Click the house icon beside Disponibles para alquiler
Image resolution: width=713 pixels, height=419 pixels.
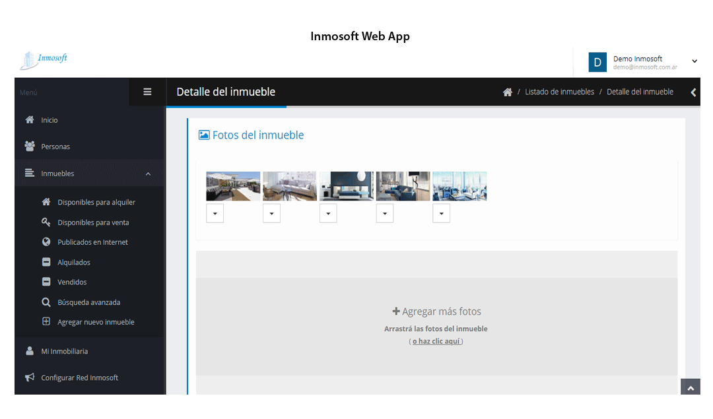[46, 201]
